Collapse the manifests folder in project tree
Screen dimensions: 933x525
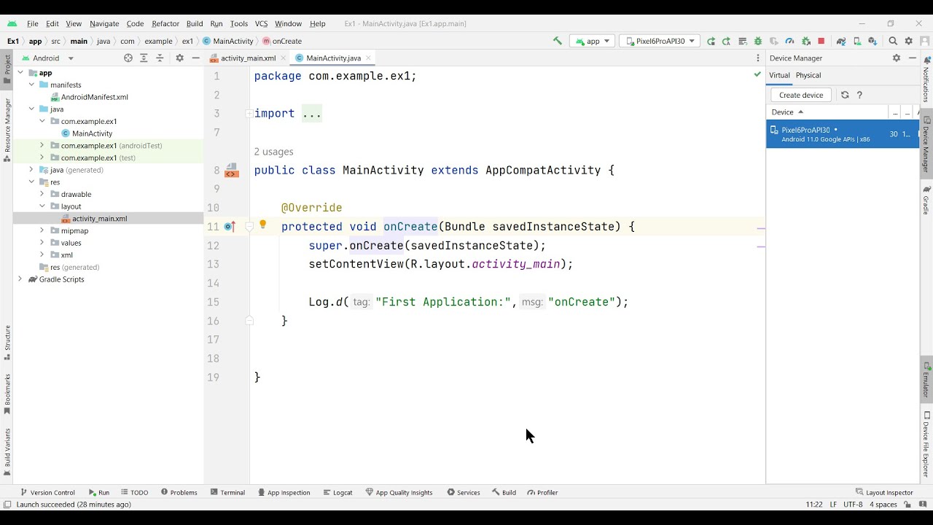(32, 85)
